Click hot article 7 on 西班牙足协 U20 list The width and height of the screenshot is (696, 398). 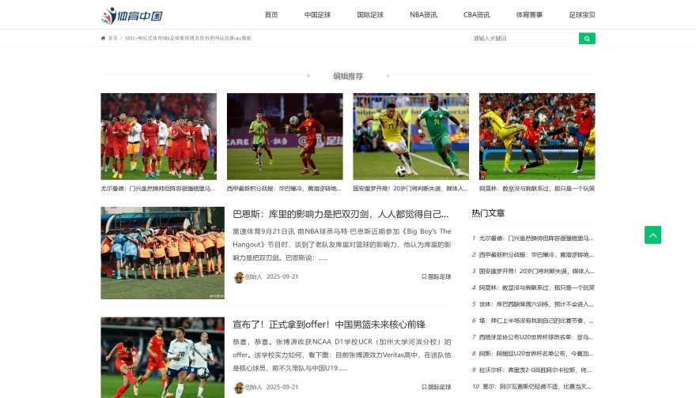(x=535, y=337)
